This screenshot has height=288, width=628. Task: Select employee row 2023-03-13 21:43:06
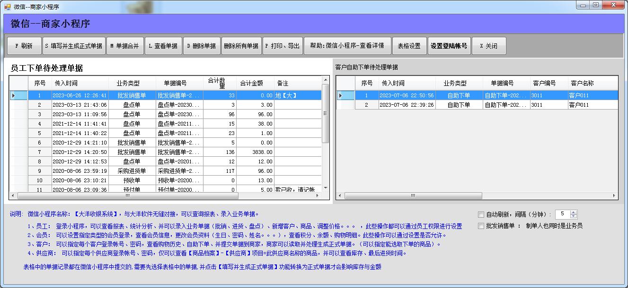(165, 105)
